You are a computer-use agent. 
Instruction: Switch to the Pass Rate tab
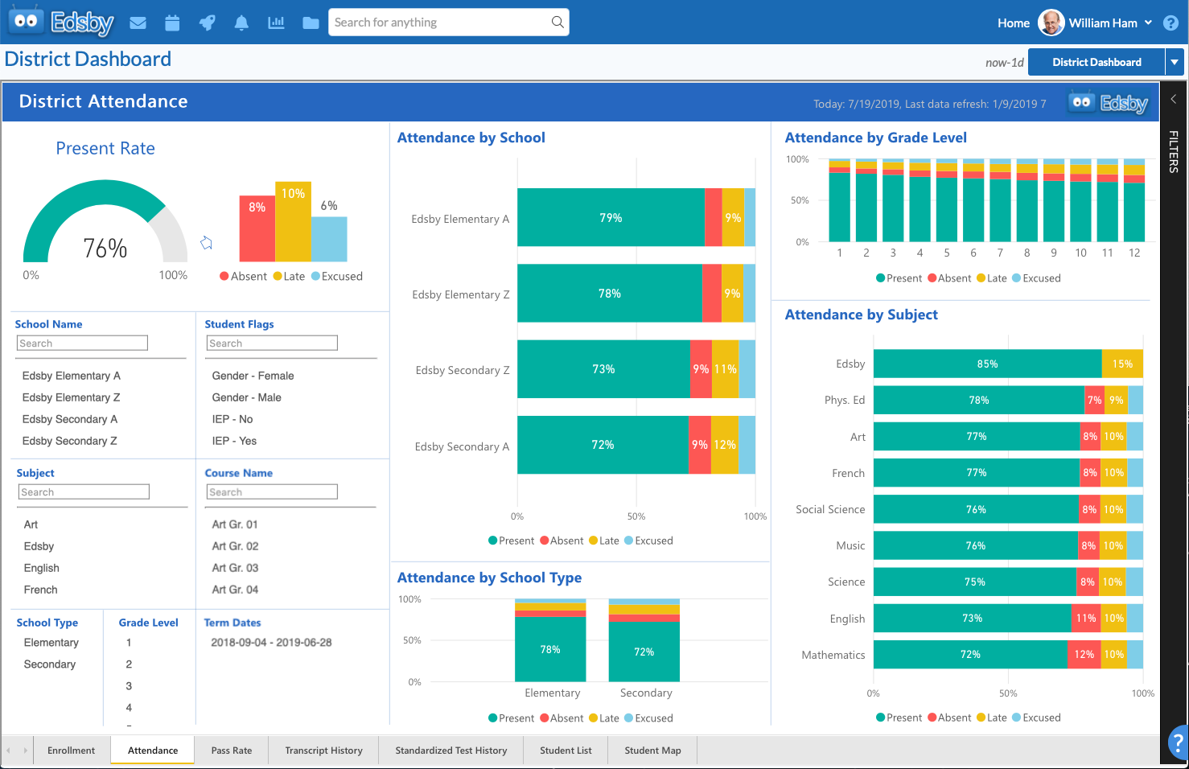pyautogui.click(x=232, y=750)
